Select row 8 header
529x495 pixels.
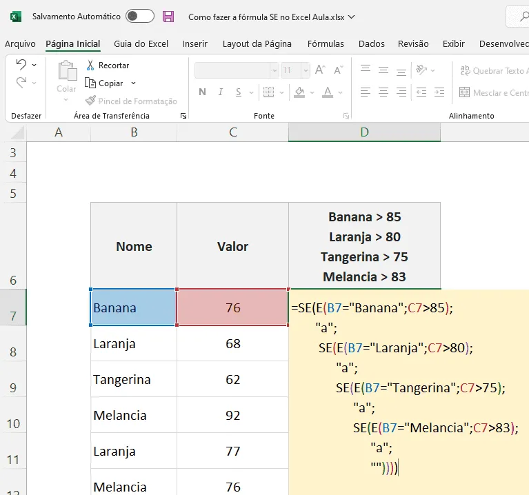pos(13,343)
